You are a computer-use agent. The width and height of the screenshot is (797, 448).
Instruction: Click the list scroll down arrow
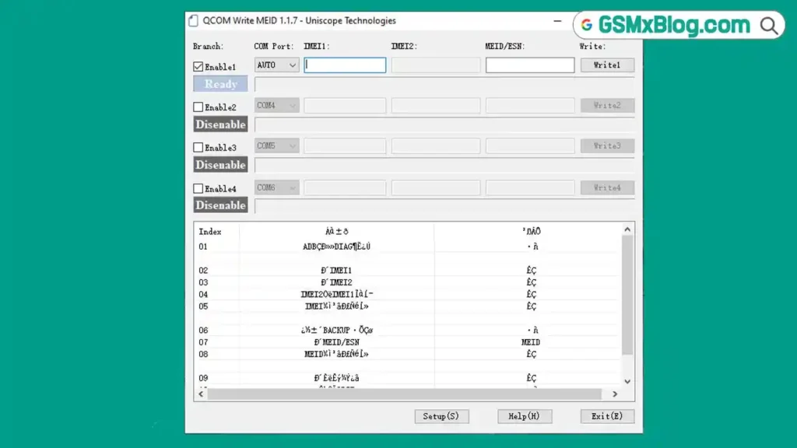(x=628, y=381)
